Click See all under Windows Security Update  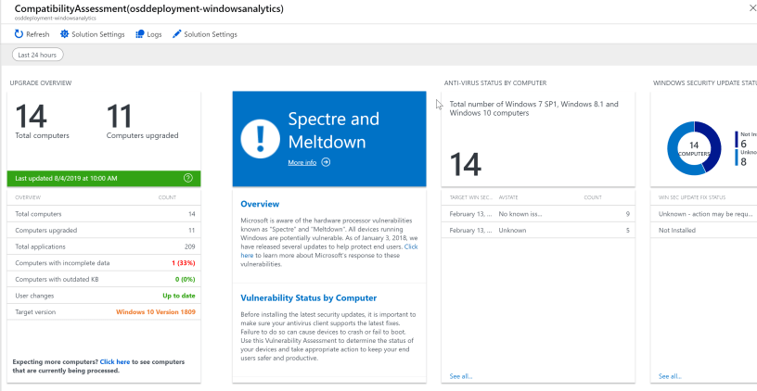click(669, 376)
